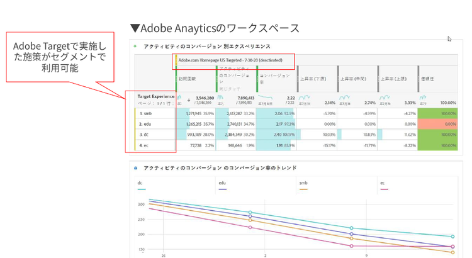Click the 1,271,945 visits cell for smb
472x258 pixels.
[x=196, y=113]
